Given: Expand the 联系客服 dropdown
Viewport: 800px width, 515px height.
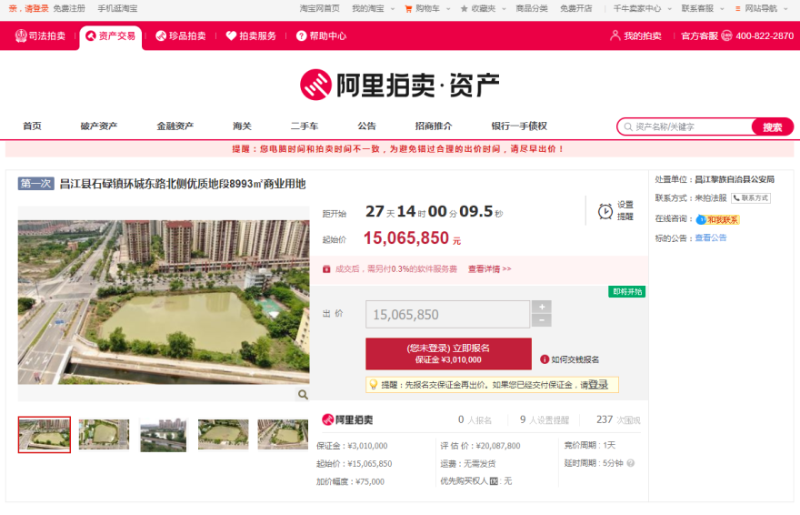Looking at the screenshot, I should click(x=702, y=8).
